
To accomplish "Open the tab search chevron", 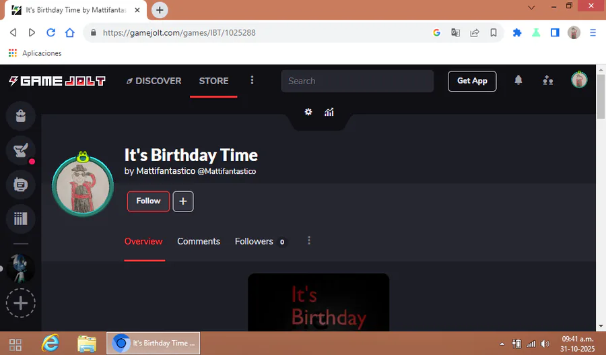I will coord(531,7).
